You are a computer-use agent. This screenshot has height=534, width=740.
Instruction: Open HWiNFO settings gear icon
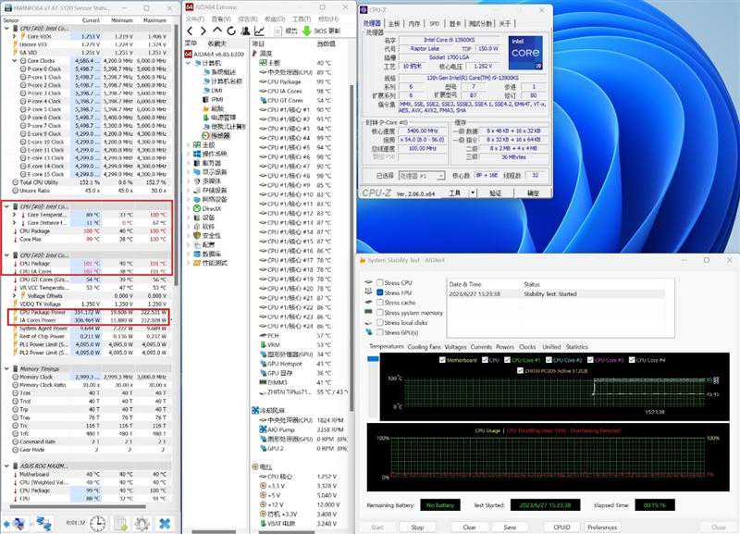142,524
